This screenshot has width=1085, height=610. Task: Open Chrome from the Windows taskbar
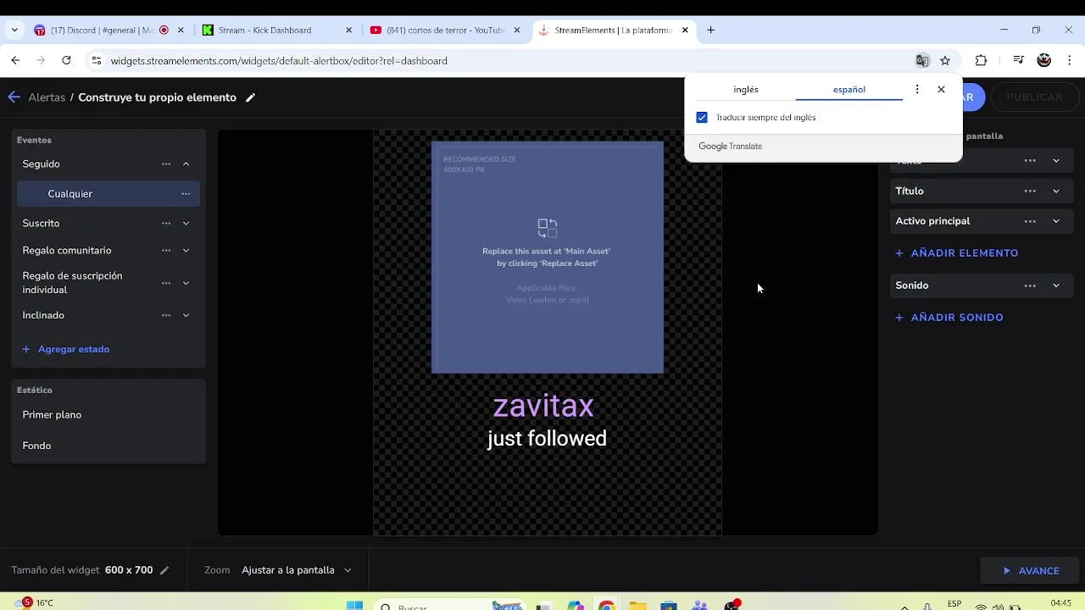[606, 605]
